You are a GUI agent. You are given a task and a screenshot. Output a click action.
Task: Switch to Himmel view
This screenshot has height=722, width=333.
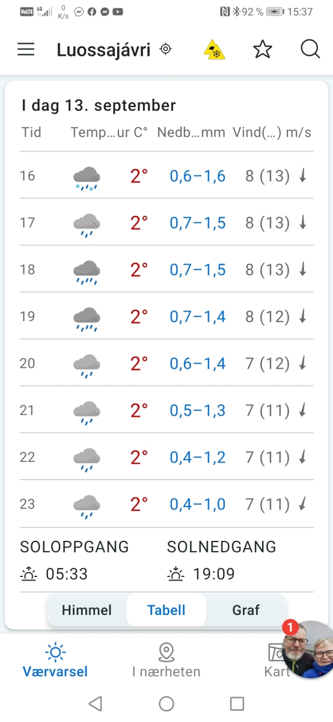tap(87, 610)
